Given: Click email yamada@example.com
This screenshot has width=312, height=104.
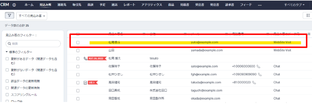Looking at the screenshot, I should (x=207, y=50).
